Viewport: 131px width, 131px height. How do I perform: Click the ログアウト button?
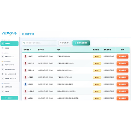10,98
